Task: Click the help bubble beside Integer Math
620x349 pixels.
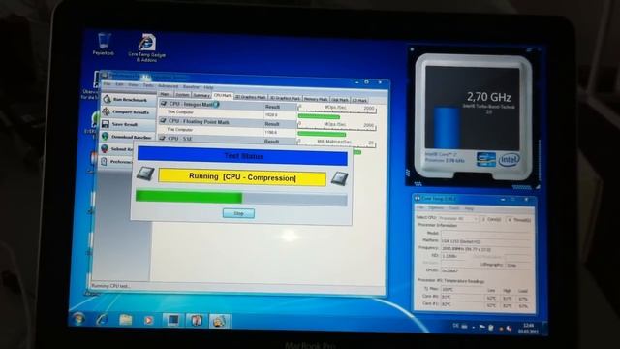Action: coord(216,105)
